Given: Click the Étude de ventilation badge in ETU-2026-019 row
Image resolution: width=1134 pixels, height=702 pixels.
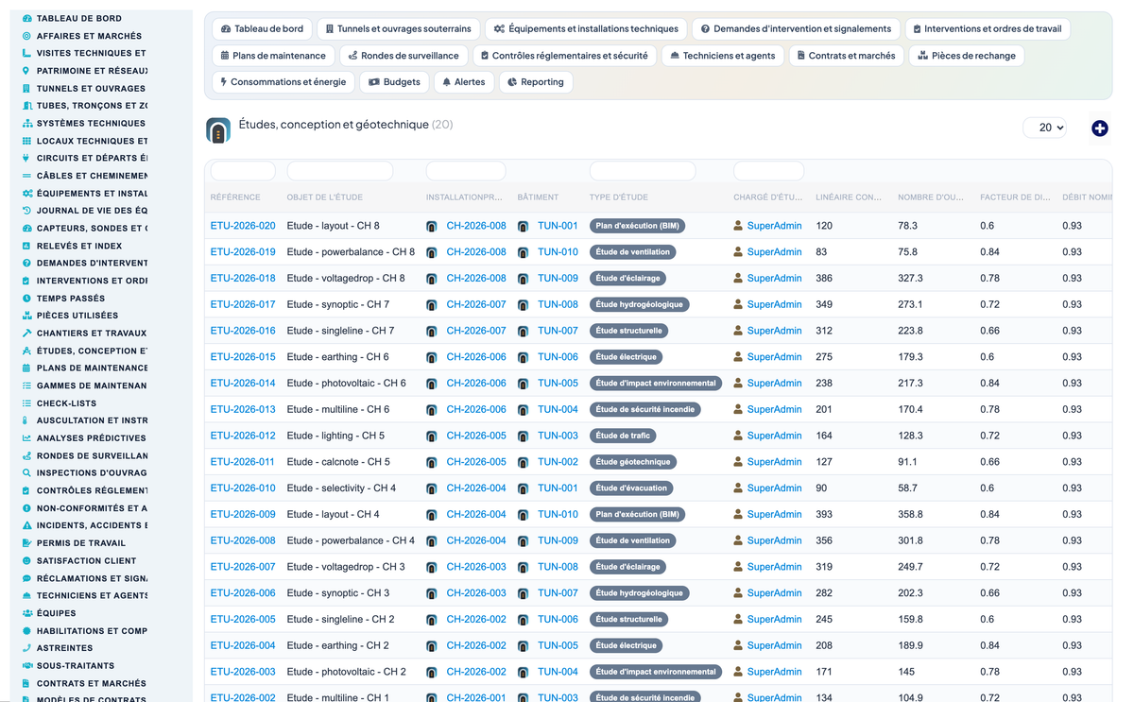Looking at the screenshot, I should [x=632, y=252].
